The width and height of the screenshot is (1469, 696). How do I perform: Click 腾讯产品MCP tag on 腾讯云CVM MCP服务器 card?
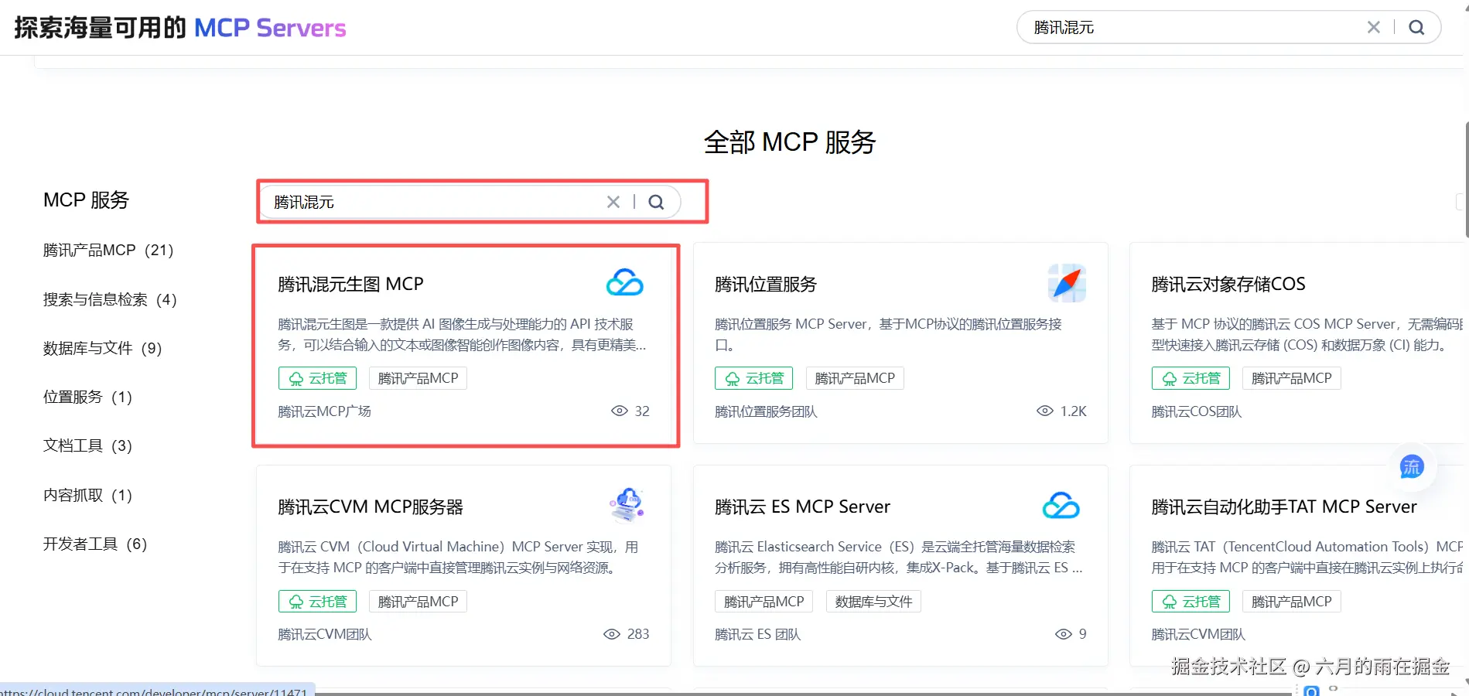(x=418, y=602)
